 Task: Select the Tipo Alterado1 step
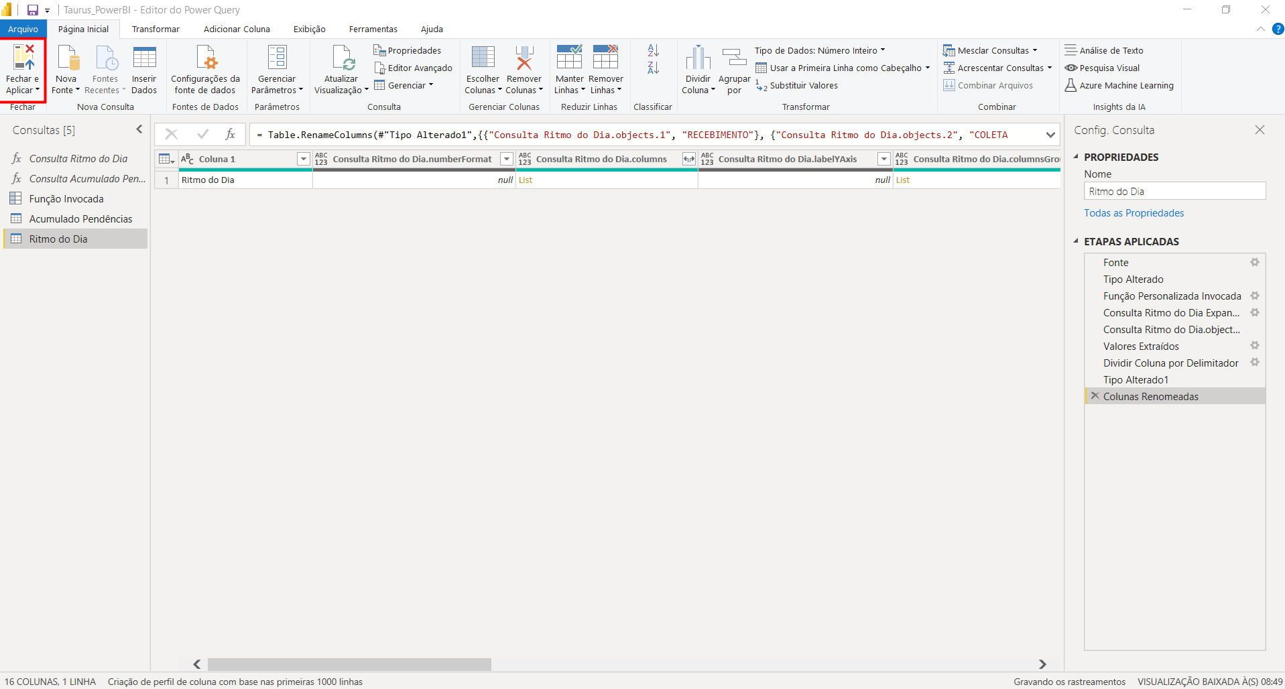(1175, 379)
